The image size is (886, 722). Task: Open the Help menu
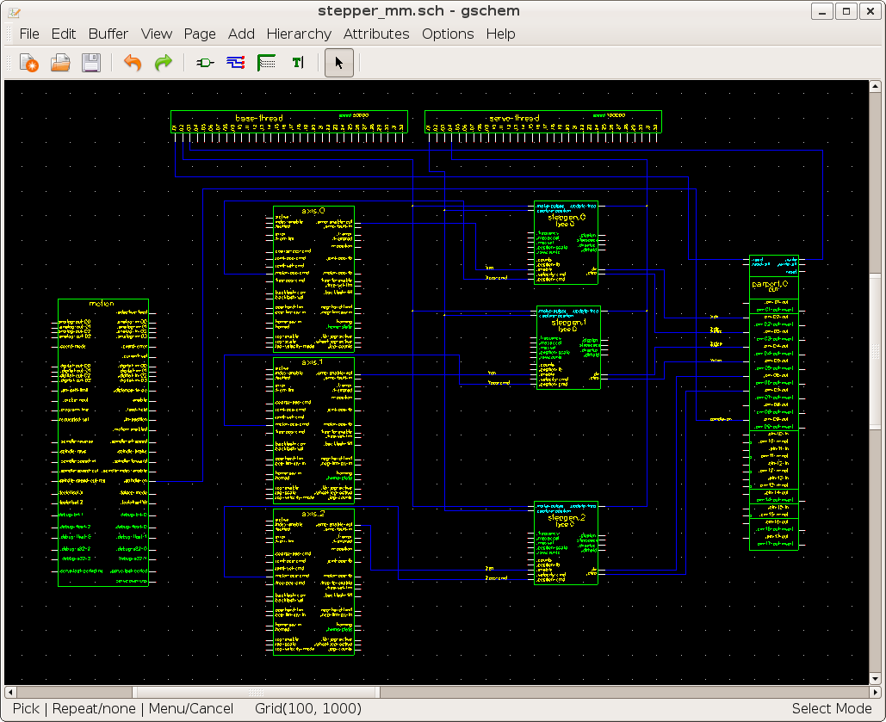[500, 34]
